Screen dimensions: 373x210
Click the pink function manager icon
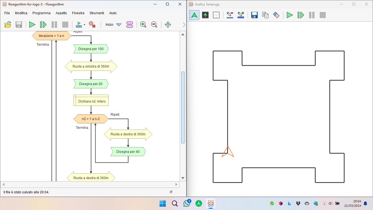130,25
